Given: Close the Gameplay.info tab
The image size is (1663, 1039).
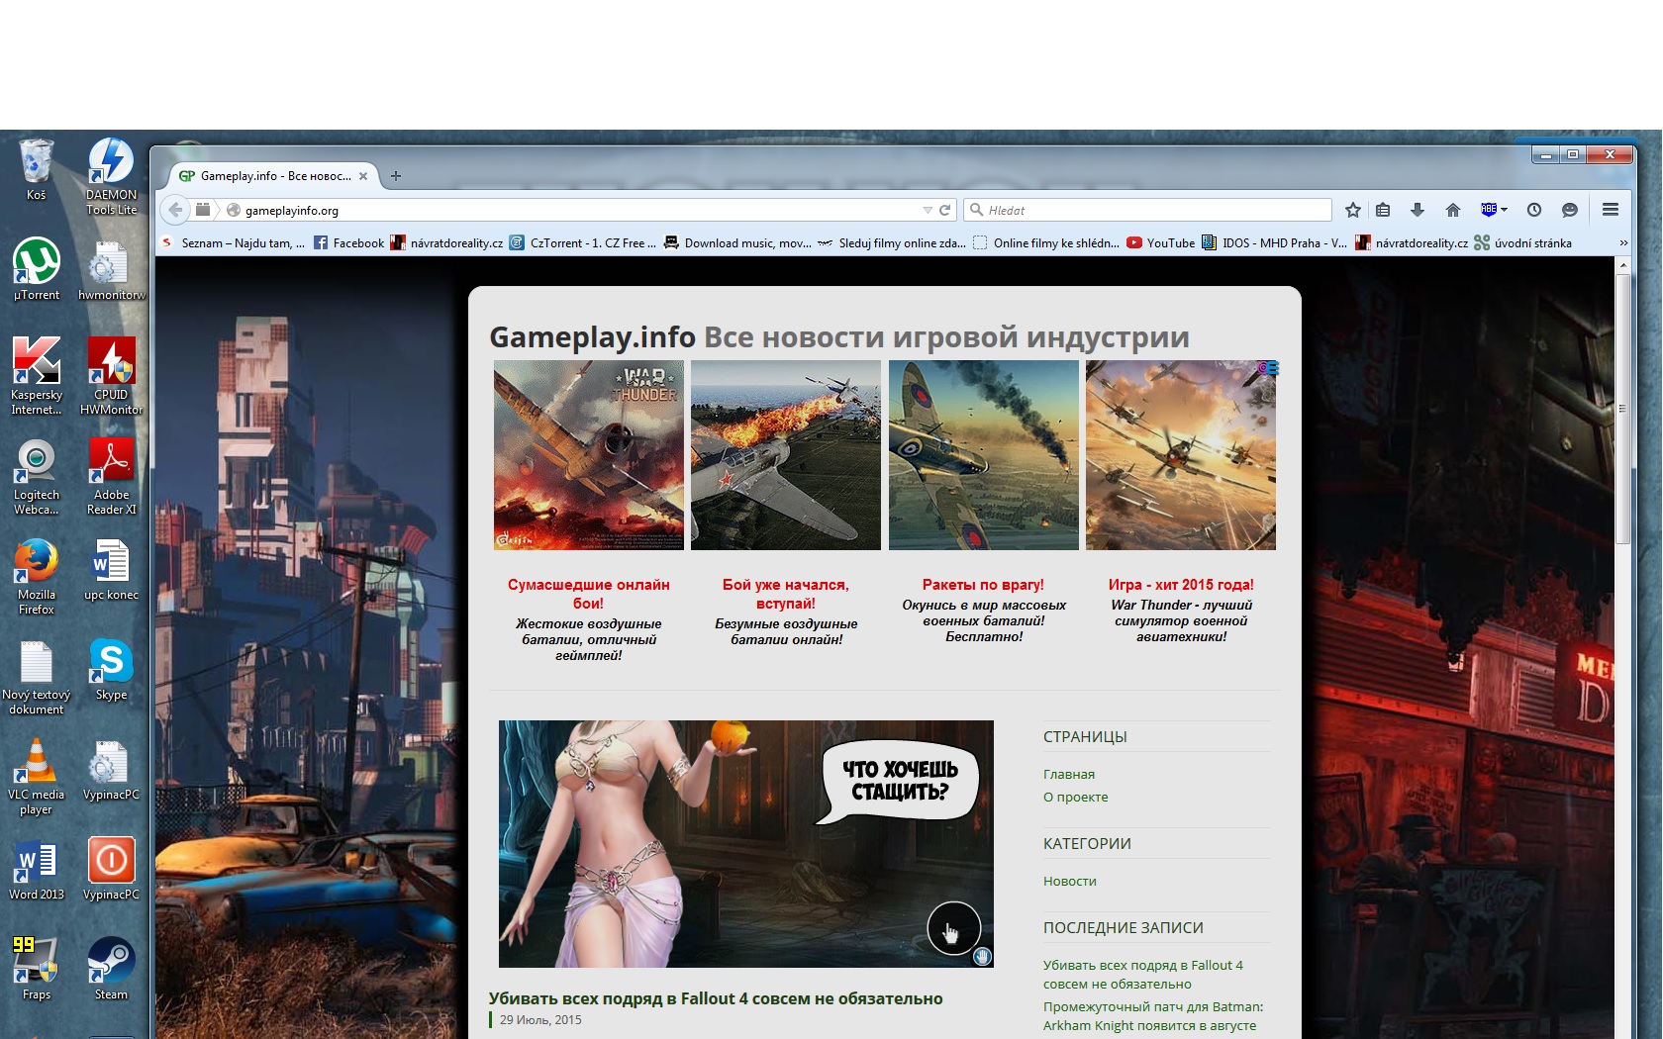Looking at the screenshot, I should coord(363,176).
